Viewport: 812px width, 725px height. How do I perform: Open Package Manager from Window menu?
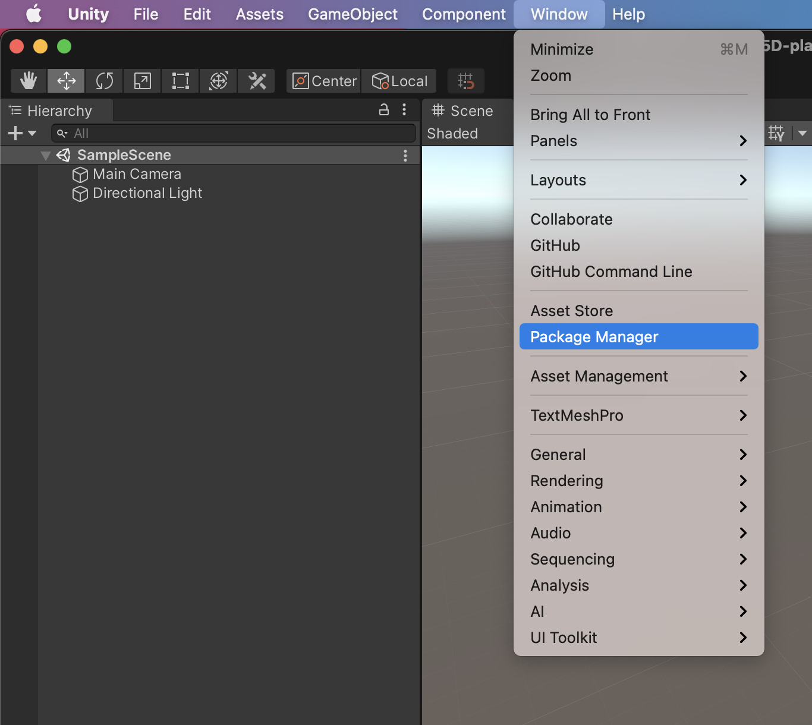tap(639, 337)
